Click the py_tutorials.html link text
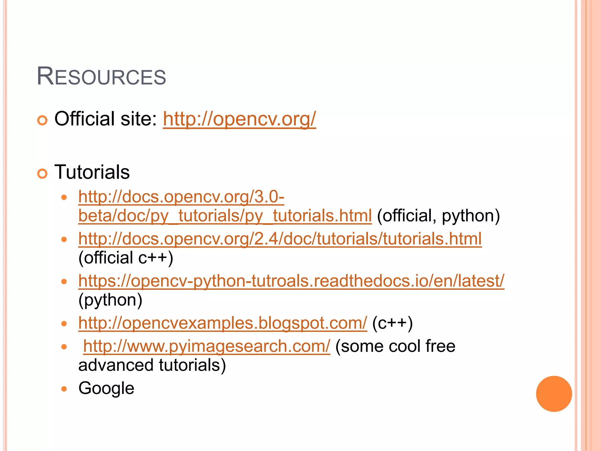This screenshot has width=601, height=451. 225,216
